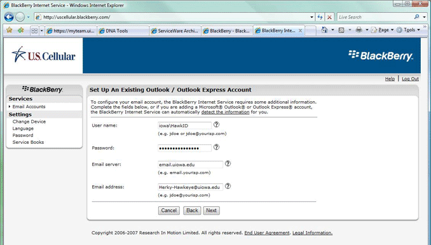
Task: Open the Tools menu
Action: coord(408,30)
